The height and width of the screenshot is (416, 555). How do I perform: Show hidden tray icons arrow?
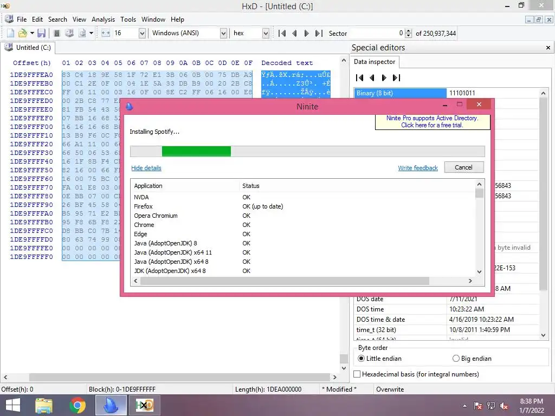[464, 406]
